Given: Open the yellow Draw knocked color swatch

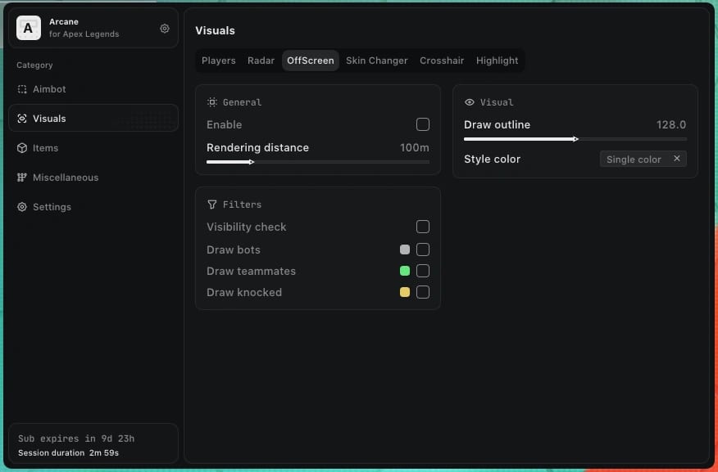Looking at the screenshot, I should [x=405, y=292].
